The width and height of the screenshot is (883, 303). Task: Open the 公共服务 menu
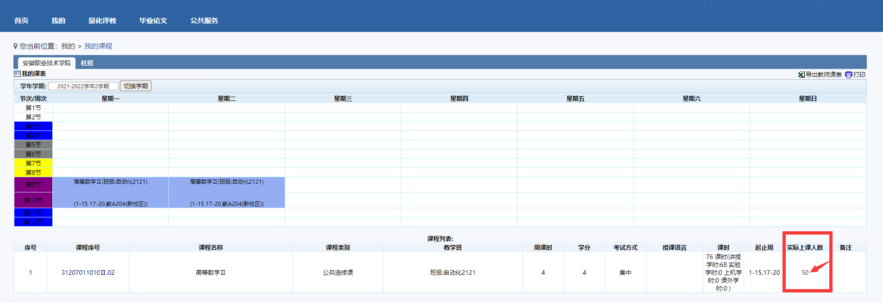[204, 20]
